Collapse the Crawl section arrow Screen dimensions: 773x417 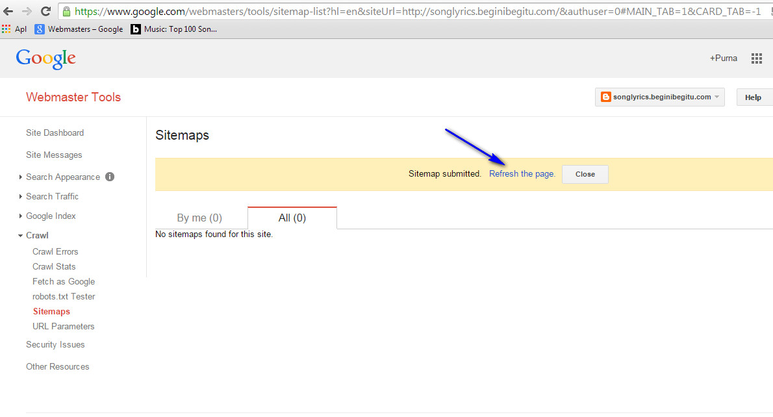point(20,236)
